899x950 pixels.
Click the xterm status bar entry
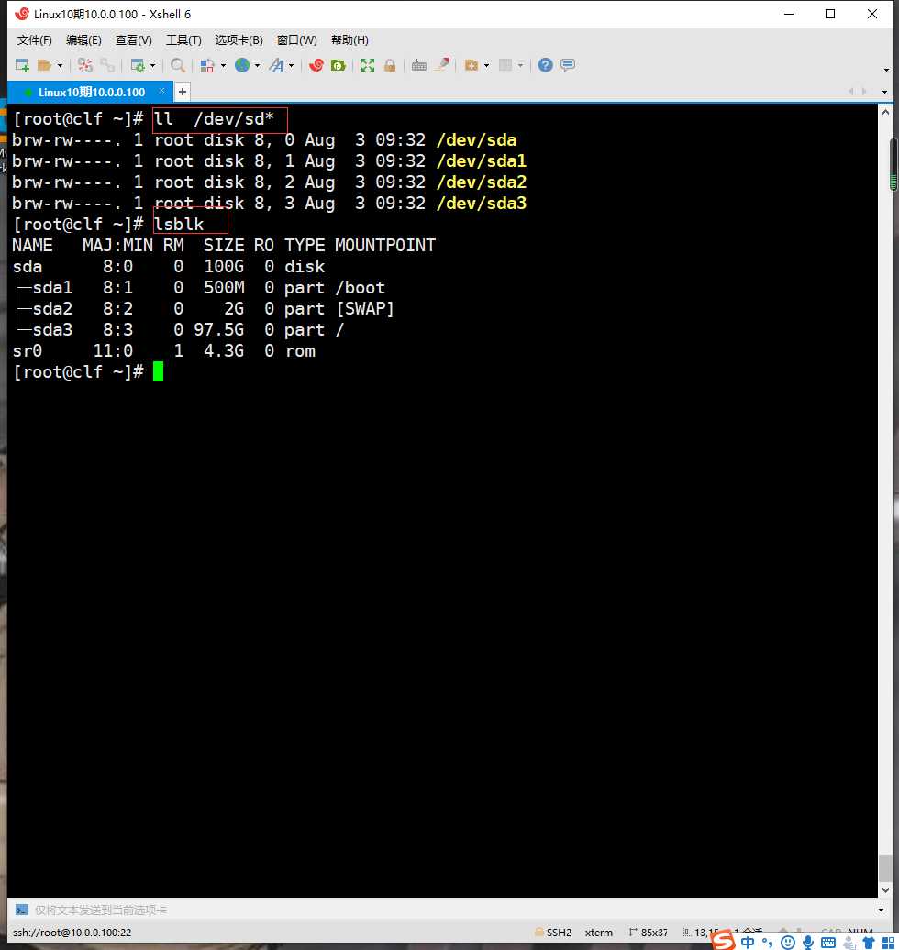coord(598,933)
